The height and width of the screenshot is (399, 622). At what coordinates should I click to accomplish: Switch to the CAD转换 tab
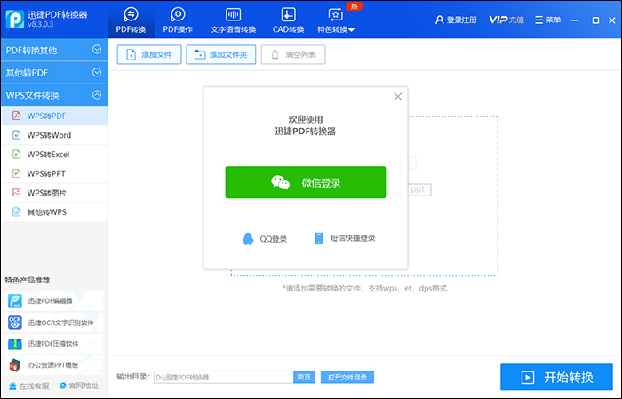click(x=288, y=20)
